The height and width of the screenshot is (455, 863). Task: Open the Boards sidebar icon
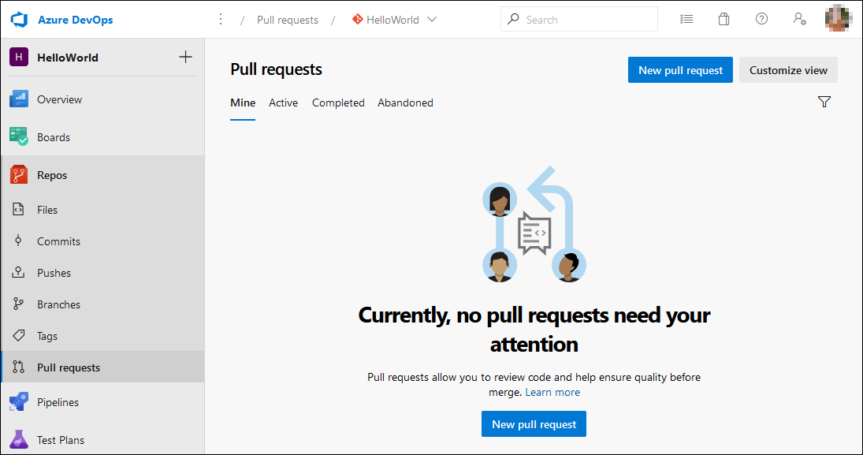pyautogui.click(x=19, y=136)
